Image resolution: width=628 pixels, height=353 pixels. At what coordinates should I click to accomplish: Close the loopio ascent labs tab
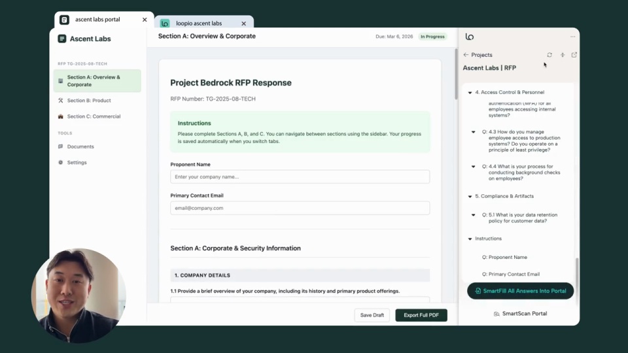click(x=243, y=24)
